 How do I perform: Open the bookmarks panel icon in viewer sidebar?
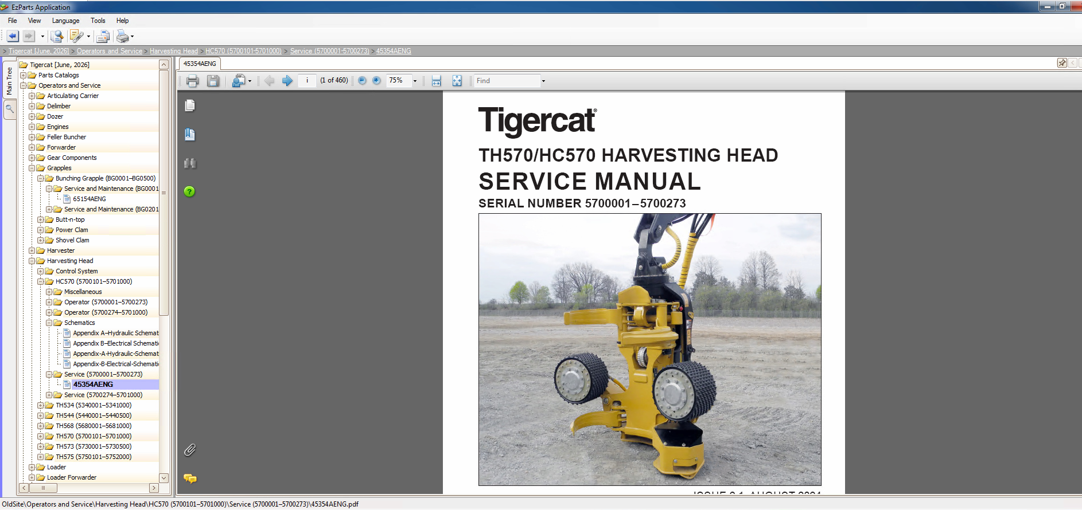pos(190,135)
